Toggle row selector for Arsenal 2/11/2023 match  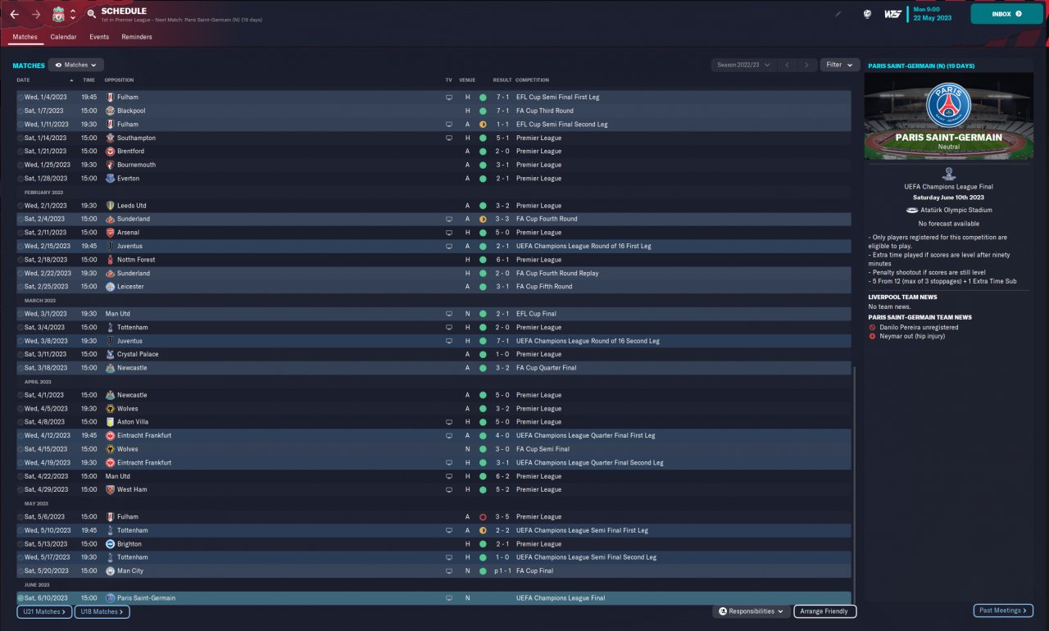[x=20, y=233]
